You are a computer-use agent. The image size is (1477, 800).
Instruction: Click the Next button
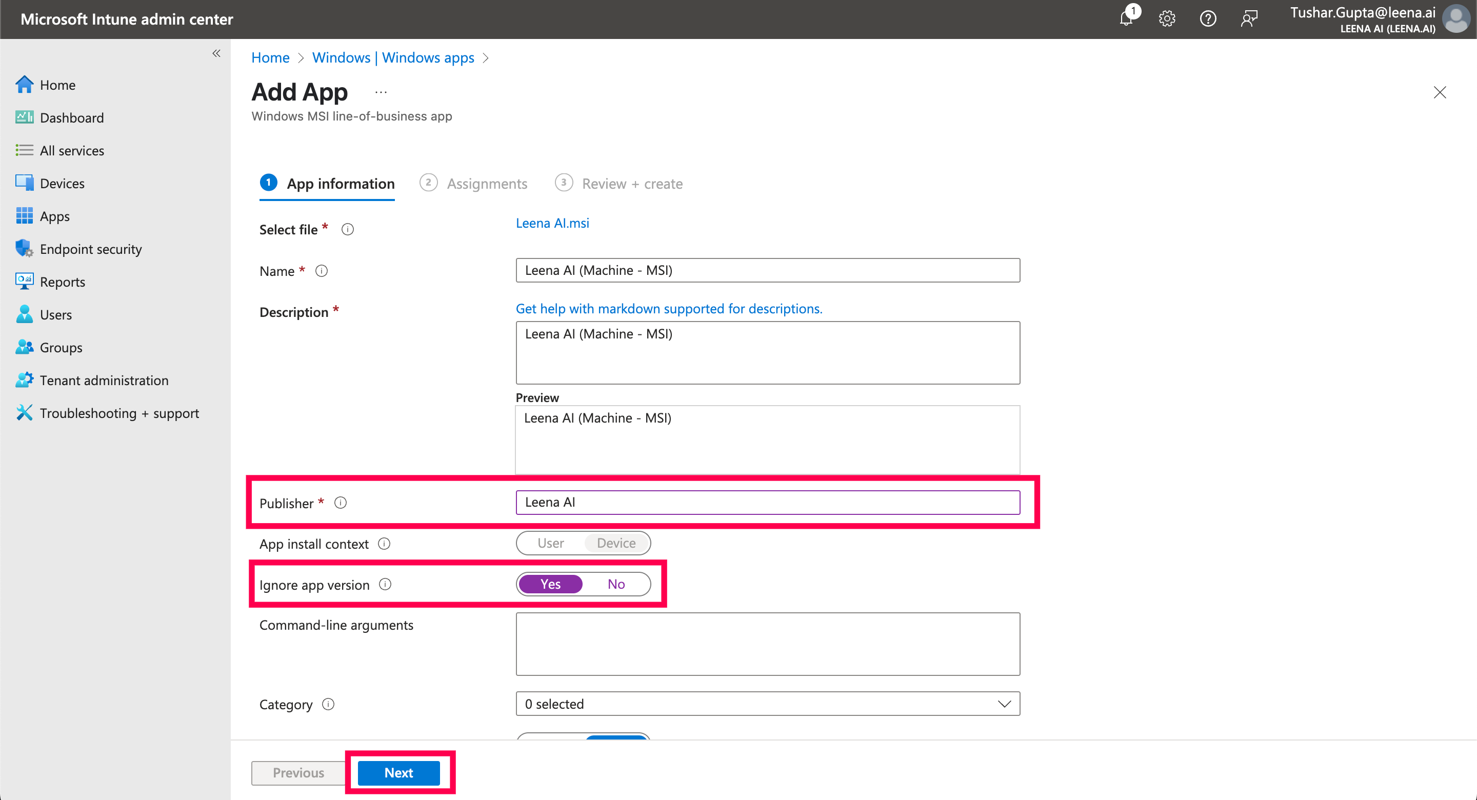coord(398,772)
